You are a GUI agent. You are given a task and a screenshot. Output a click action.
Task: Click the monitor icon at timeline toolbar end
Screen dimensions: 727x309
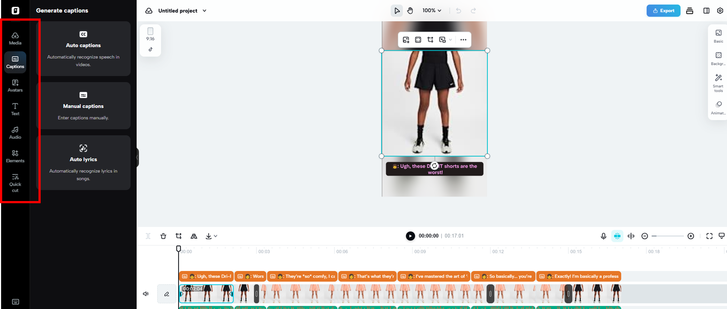point(722,236)
